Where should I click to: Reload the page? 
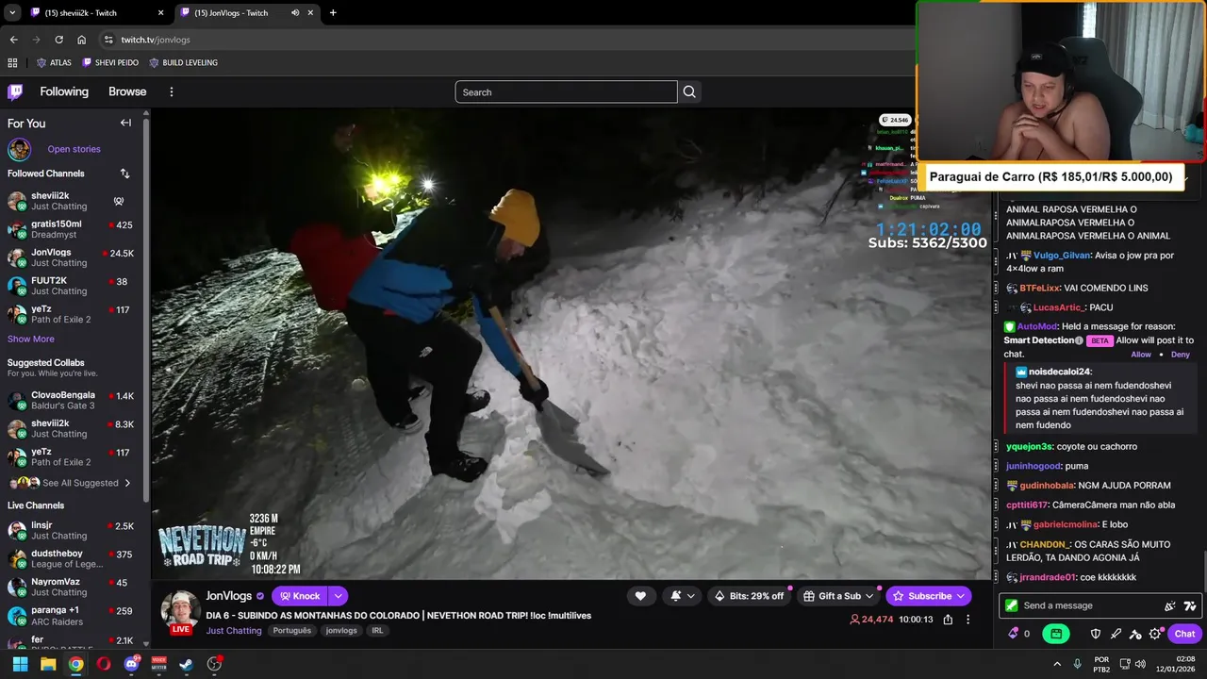(x=58, y=40)
